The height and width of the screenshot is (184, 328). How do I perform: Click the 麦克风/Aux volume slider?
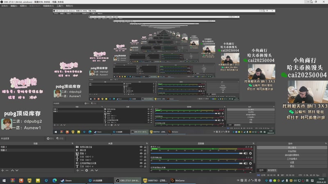point(196,153)
